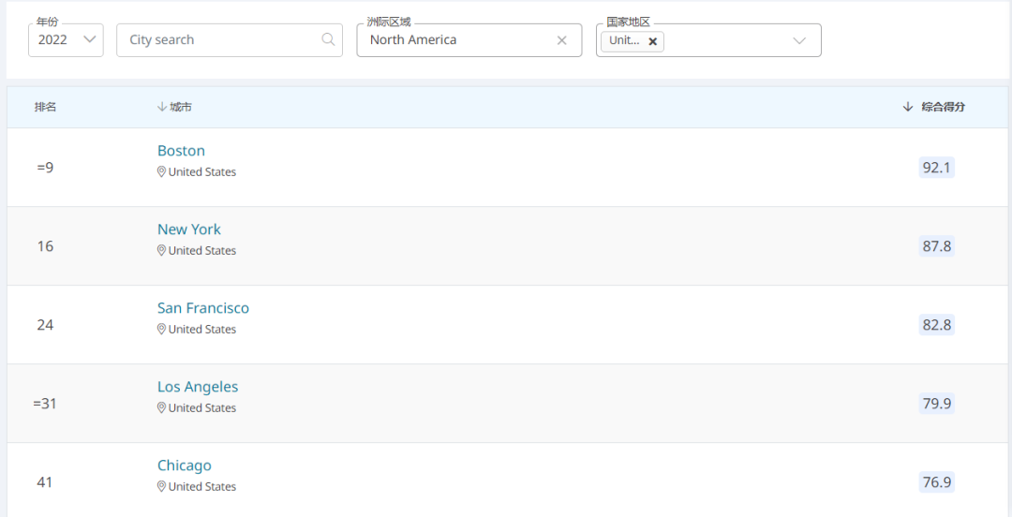
Task: Sort by the 综合得分 column arrow
Action: point(907,107)
